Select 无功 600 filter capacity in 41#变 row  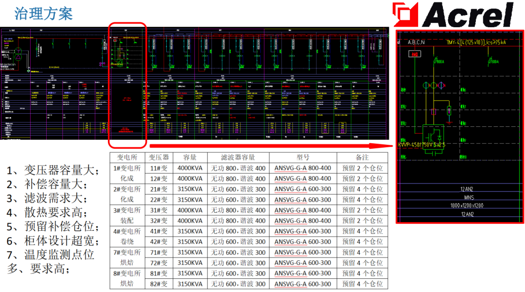238,231
